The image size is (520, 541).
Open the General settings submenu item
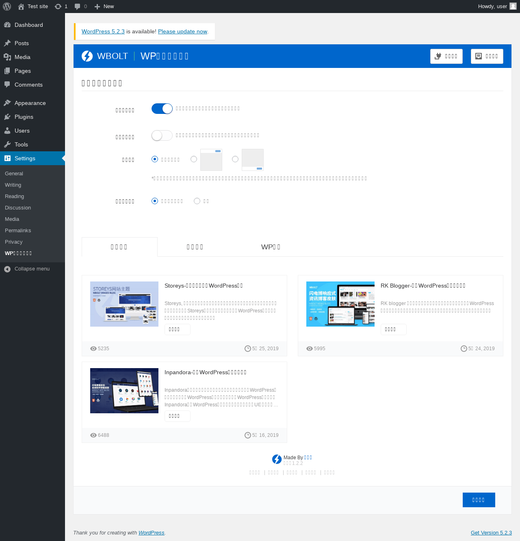click(14, 174)
